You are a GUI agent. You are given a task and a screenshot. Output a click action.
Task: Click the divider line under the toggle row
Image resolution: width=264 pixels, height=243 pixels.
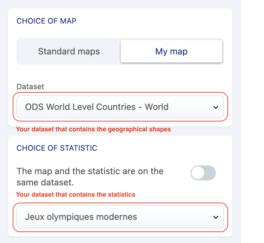coord(120,197)
